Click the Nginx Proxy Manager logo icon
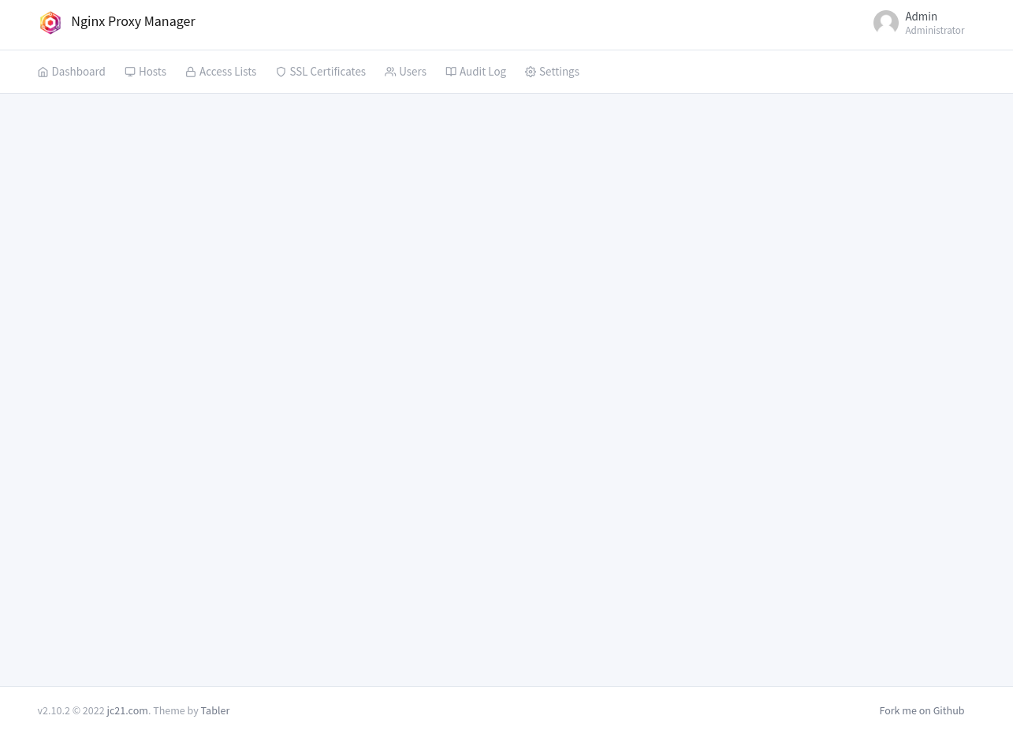 [x=50, y=22]
